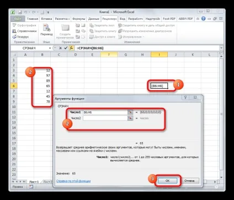
Task: Click into the Число1 input field
Action: coord(105,112)
